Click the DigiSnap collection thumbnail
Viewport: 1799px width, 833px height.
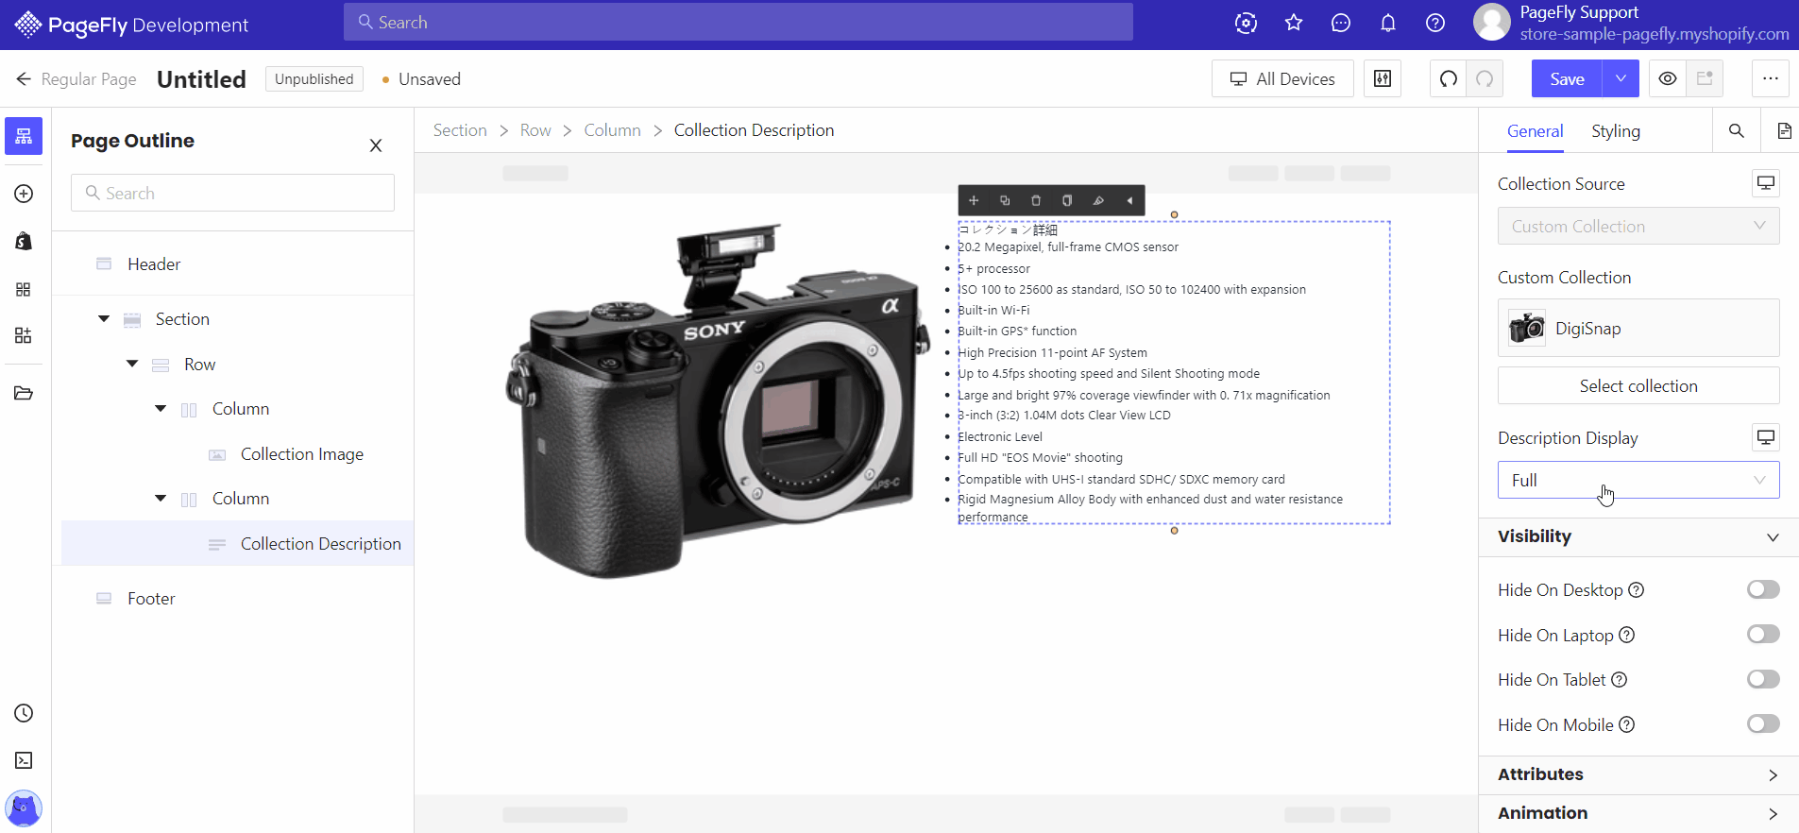(x=1526, y=328)
